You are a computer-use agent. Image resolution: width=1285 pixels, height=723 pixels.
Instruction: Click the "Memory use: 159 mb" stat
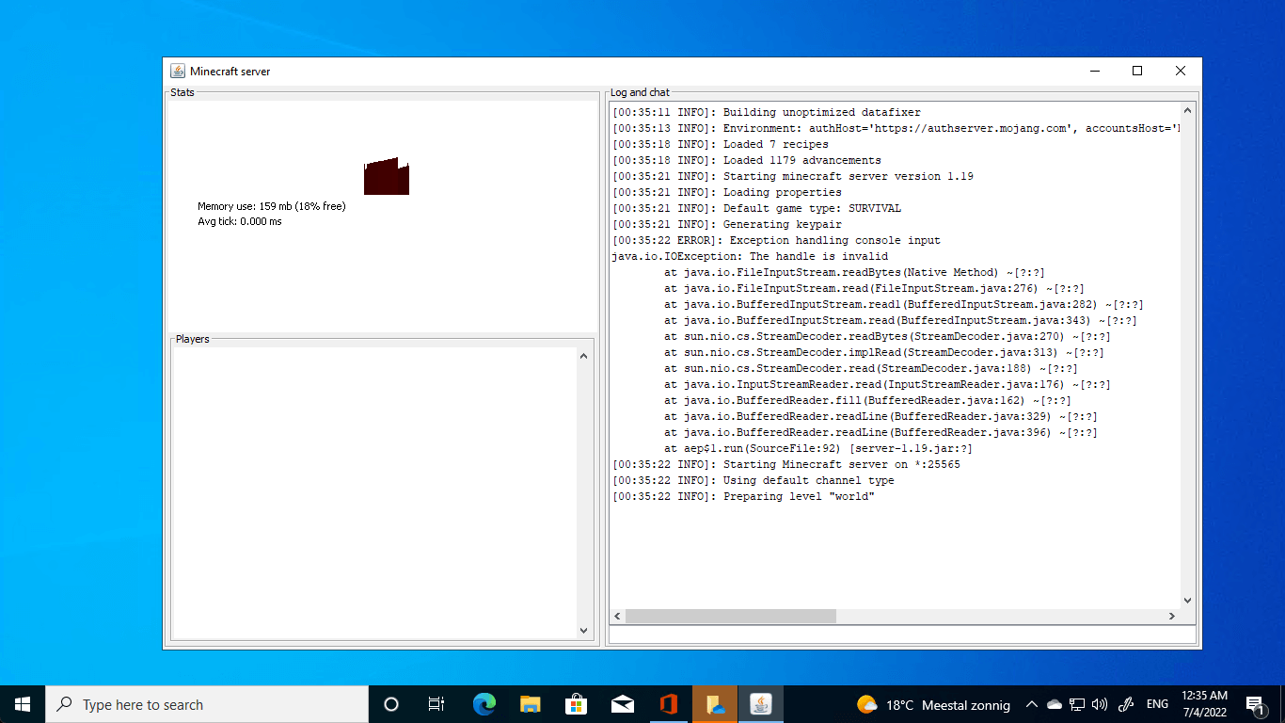click(x=272, y=206)
